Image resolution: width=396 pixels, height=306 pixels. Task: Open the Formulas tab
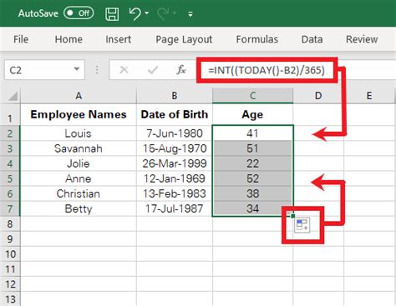(x=257, y=39)
